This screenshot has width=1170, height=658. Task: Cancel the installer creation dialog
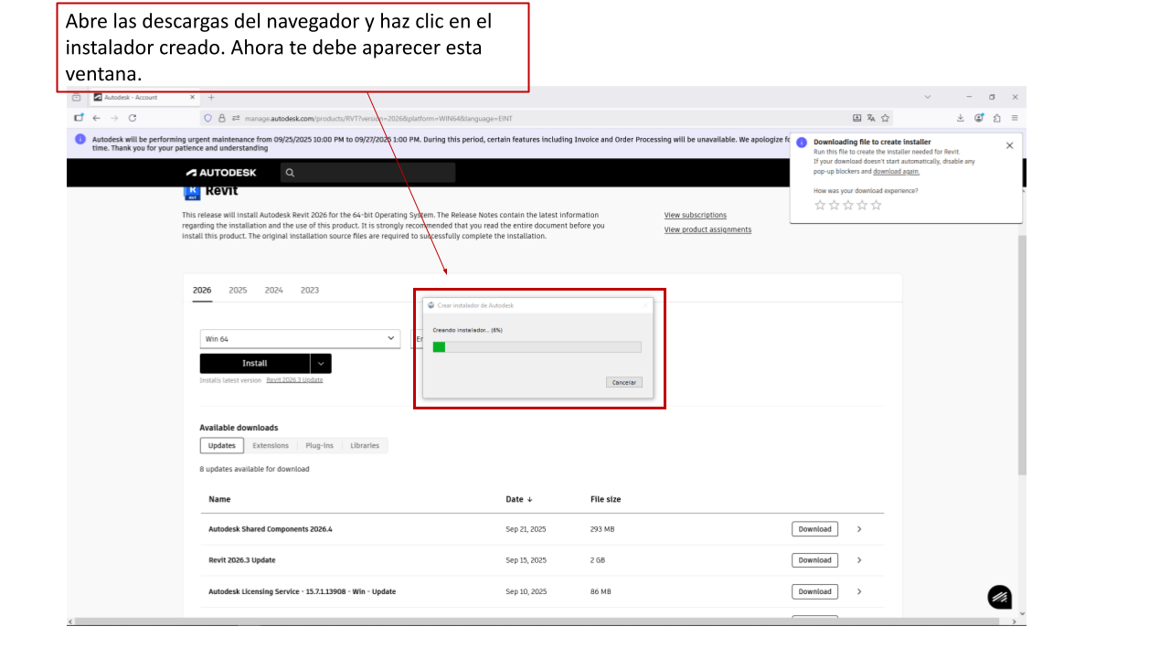point(624,382)
